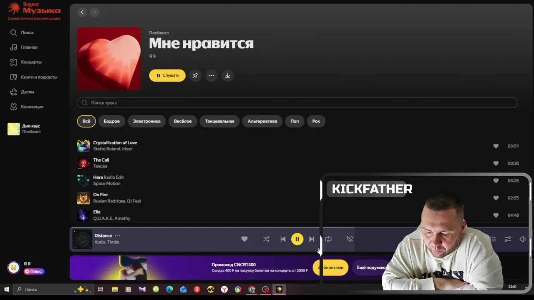
Task: Open the Windows Start menu
Action: tap(7, 289)
